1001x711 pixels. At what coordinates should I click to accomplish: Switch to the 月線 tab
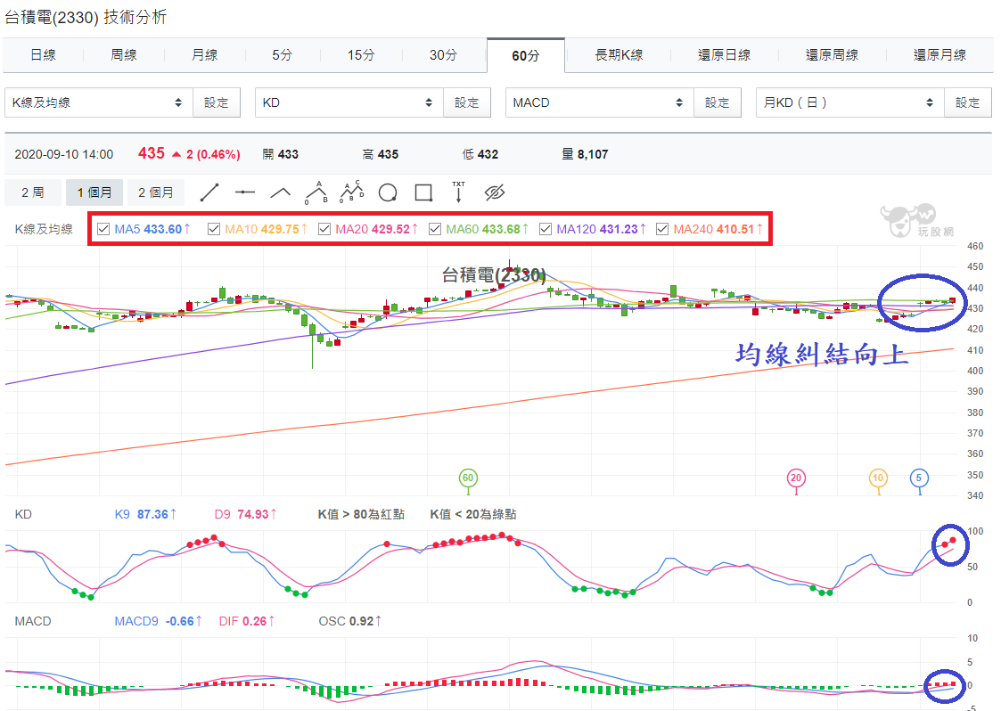pyautogui.click(x=204, y=55)
